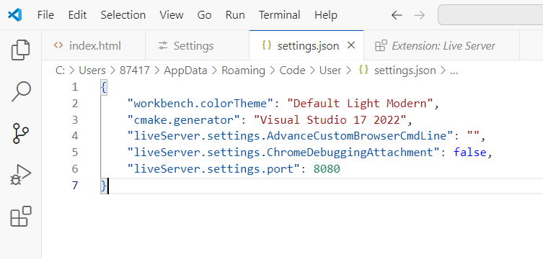Switch to Extension: Live Server tab
The height and width of the screenshot is (259, 543).
click(x=441, y=45)
